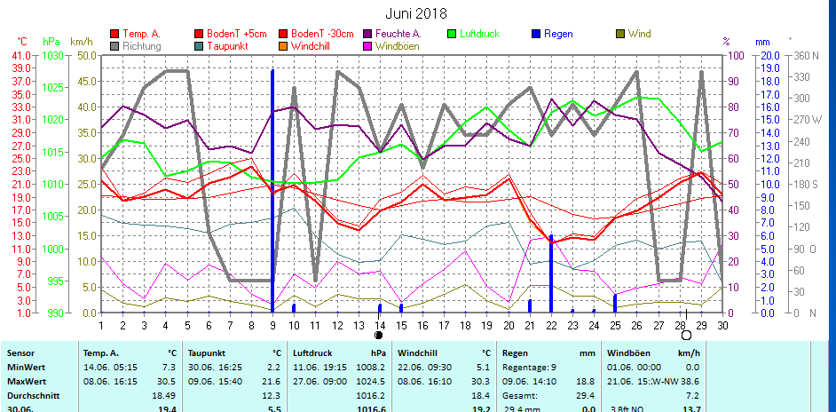Click the orange Windchill legend swatch
This screenshot has width=836, height=412.
[x=282, y=46]
